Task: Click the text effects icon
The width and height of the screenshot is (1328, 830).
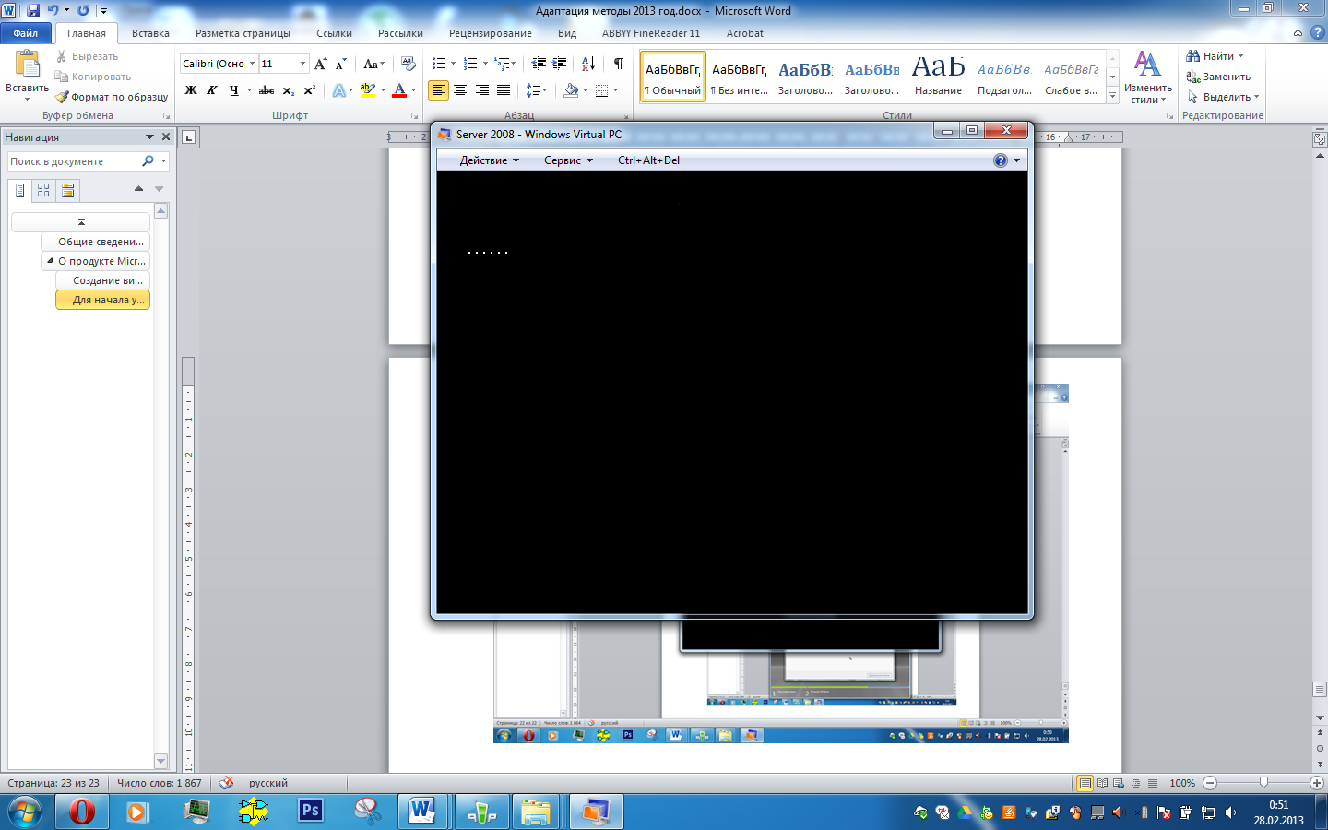Action: 339,90
